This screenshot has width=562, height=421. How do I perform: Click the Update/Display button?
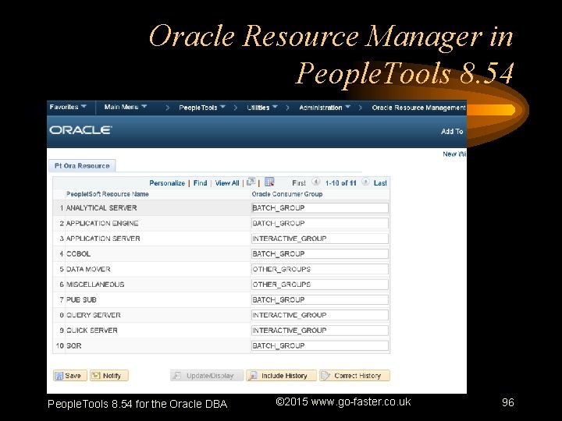click(207, 376)
